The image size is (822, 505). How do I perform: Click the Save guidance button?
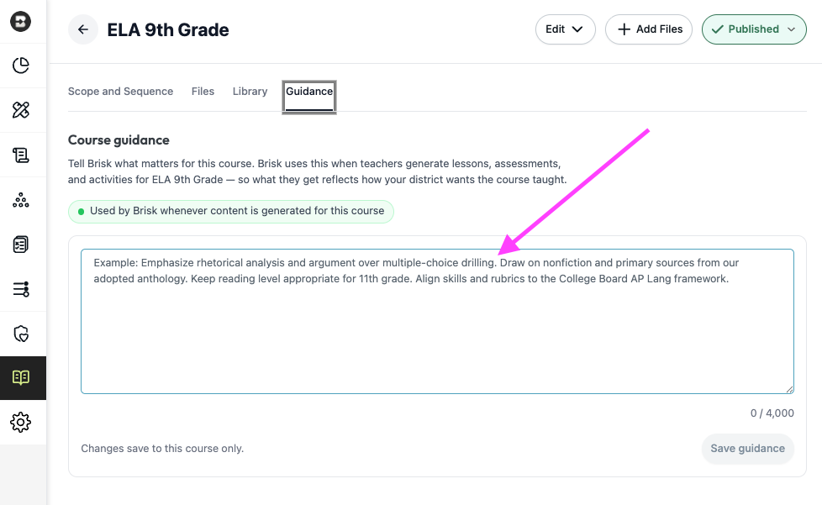pos(747,449)
